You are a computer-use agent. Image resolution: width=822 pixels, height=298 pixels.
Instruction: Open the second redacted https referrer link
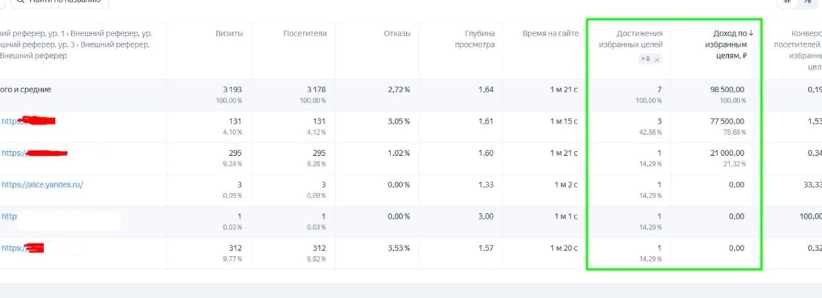[x=34, y=152]
